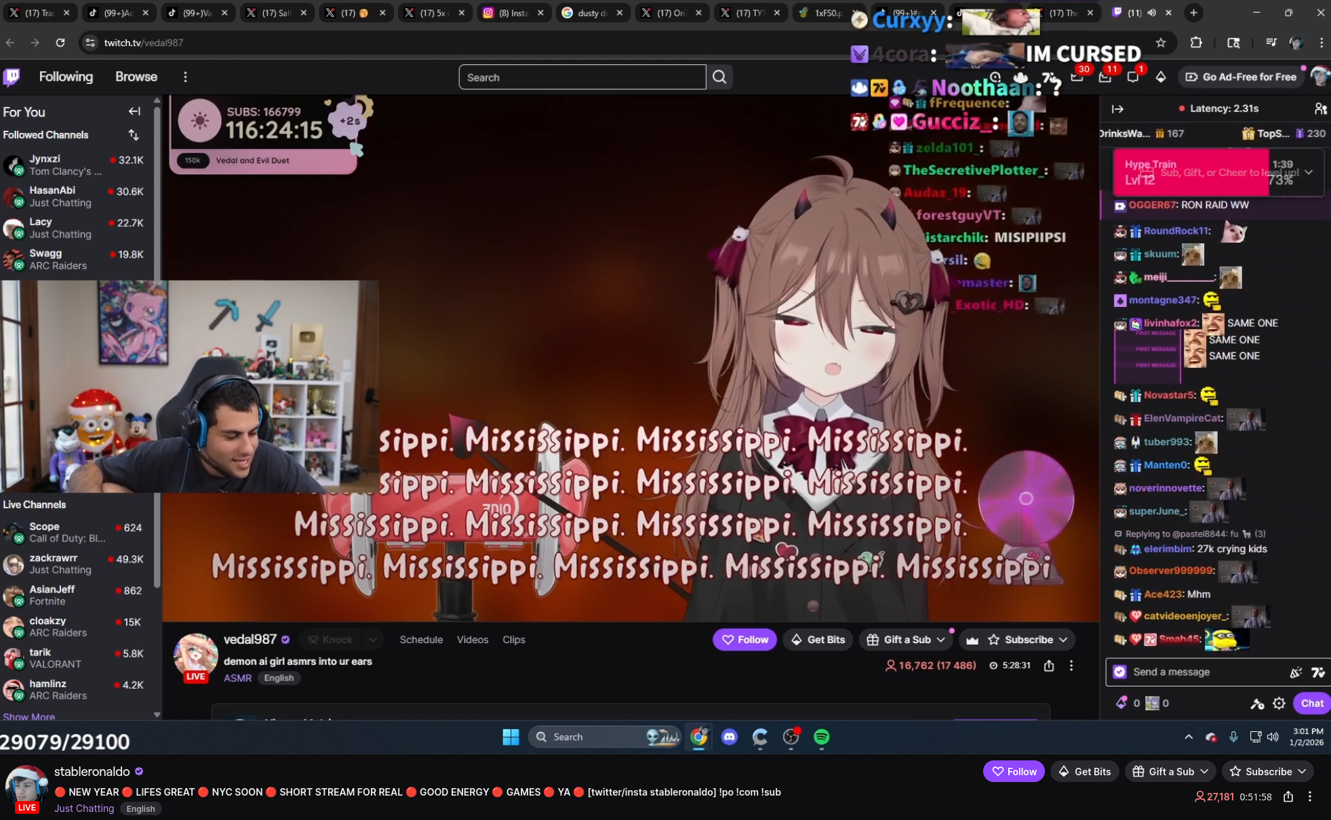Bookmark this page with star icon

tap(1161, 43)
